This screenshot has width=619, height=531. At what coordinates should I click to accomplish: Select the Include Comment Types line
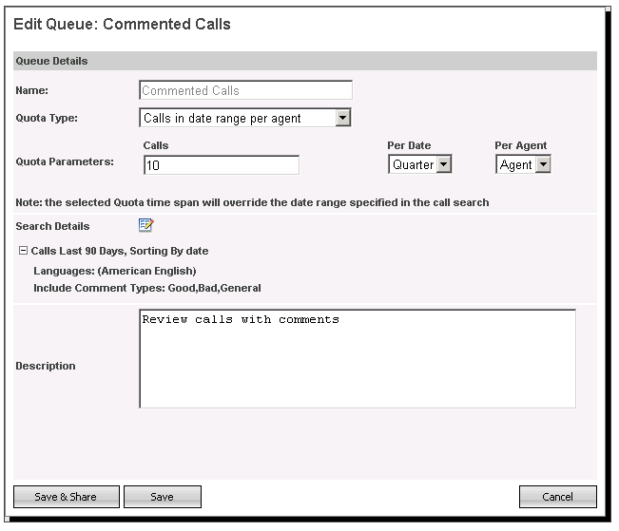[146, 287]
